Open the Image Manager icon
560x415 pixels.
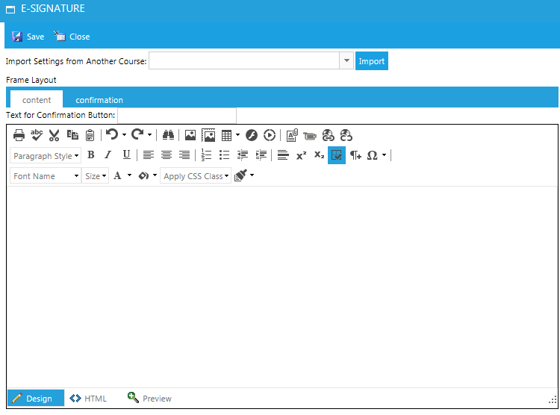(190, 135)
